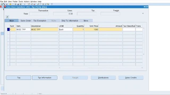Open the Tools menu
The image size is (170, 95).
21,2
